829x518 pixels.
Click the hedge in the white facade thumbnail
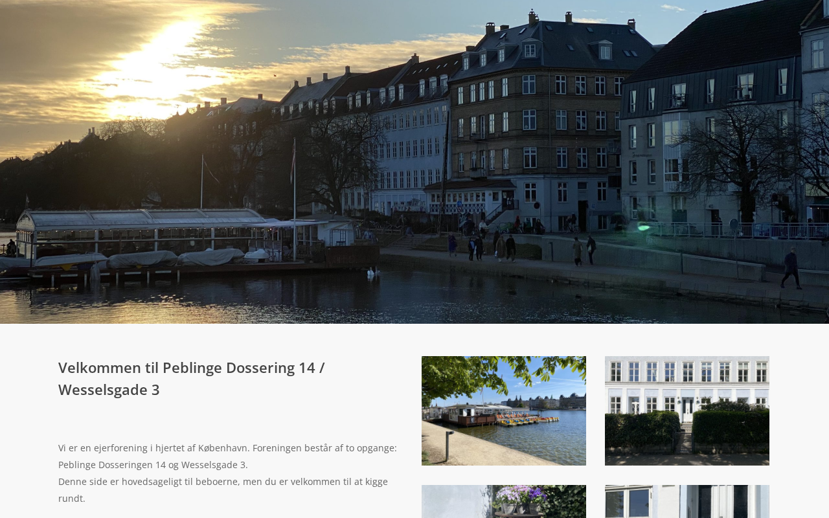(687, 429)
